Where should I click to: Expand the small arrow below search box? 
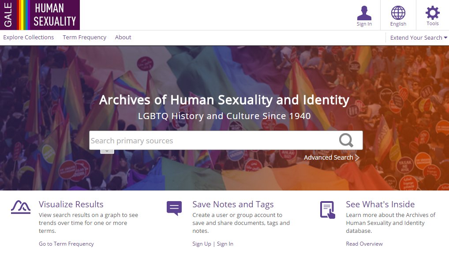coord(107,151)
